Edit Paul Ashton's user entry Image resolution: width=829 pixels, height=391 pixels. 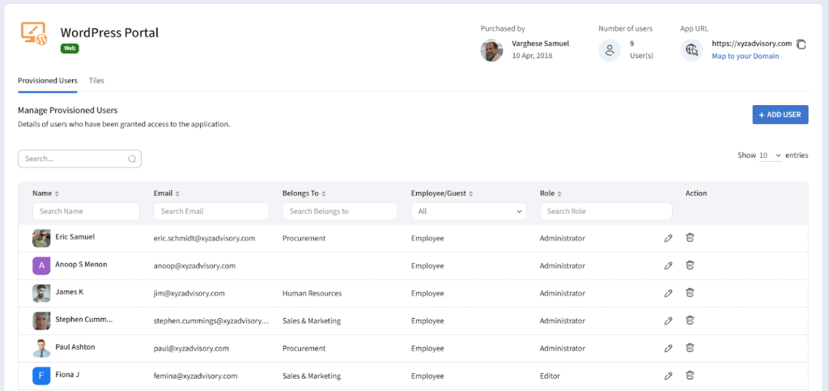(668, 348)
